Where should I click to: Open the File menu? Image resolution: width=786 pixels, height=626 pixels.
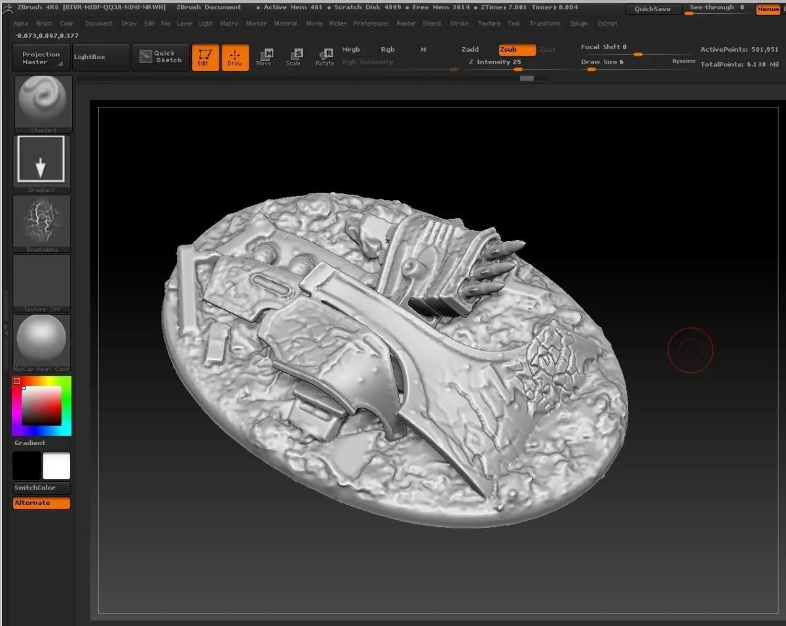[166, 24]
